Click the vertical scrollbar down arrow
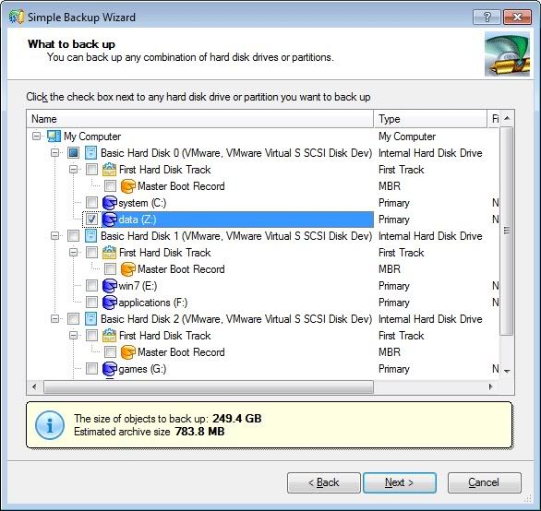This screenshot has height=511, width=541. pyautogui.click(x=507, y=372)
